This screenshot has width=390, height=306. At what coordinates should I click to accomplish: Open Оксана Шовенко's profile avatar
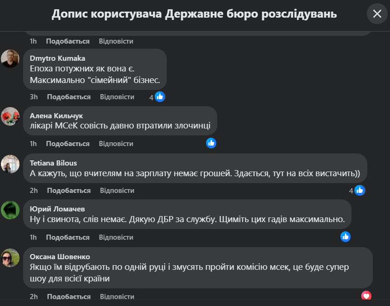10,257
